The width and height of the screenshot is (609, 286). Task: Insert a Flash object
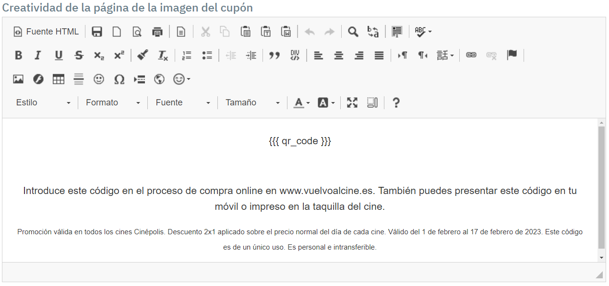click(x=38, y=79)
